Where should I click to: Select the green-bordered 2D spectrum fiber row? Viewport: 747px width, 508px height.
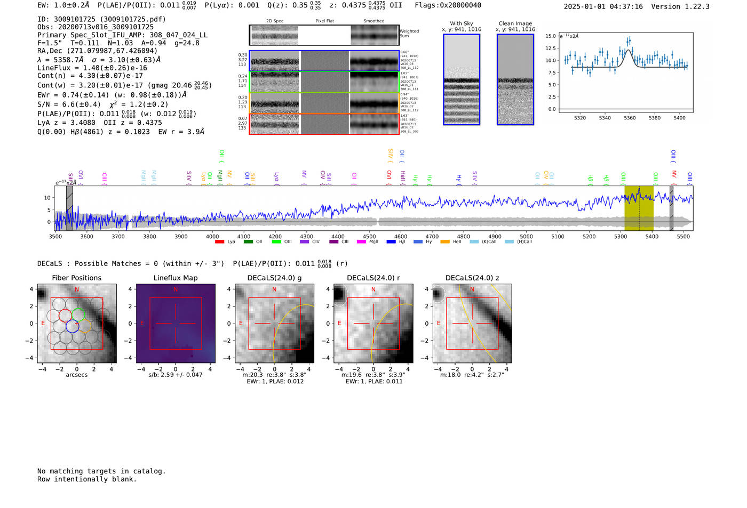click(x=324, y=82)
